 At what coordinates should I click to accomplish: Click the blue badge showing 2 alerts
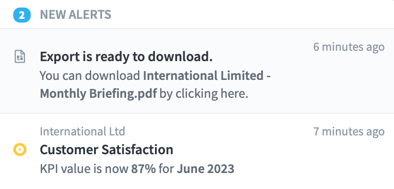(x=22, y=15)
